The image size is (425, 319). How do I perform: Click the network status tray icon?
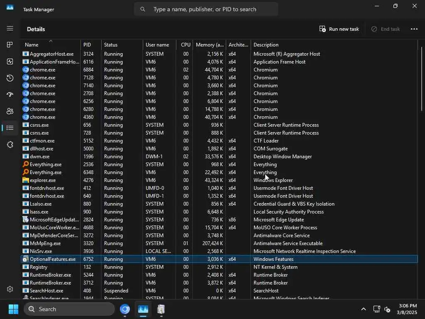pyautogui.click(x=376, y=309)
